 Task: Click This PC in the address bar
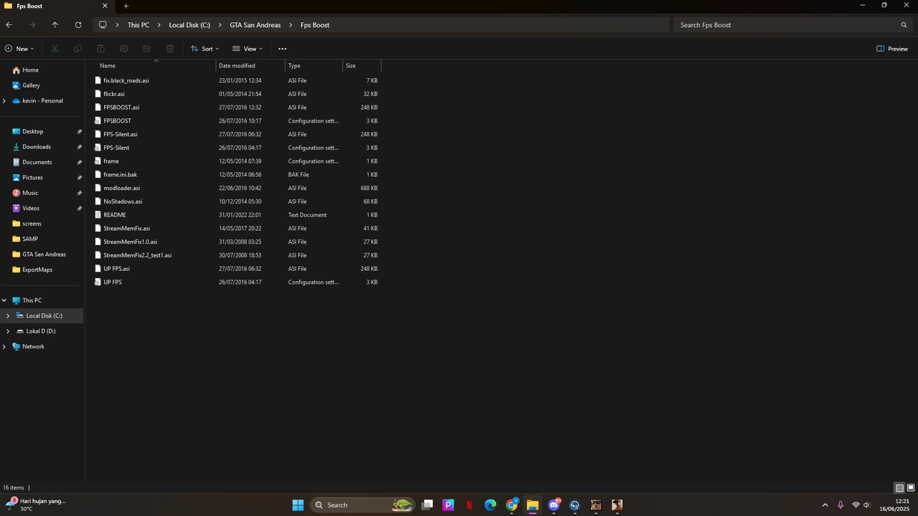[138, 25]
